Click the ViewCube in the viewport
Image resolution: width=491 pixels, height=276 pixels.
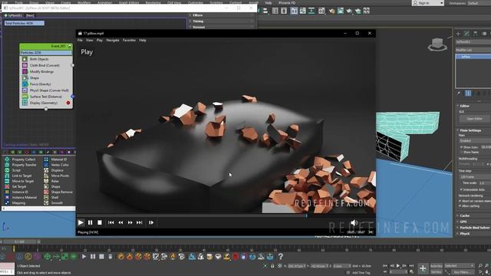pos(437,44)
